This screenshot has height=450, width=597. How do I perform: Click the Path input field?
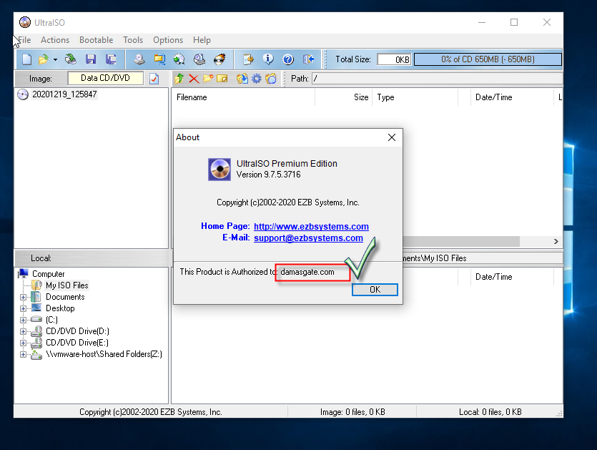(x=437, y=79)
